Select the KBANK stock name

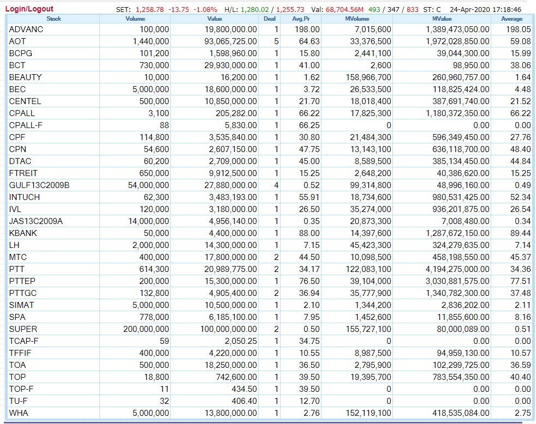point(23,233)
